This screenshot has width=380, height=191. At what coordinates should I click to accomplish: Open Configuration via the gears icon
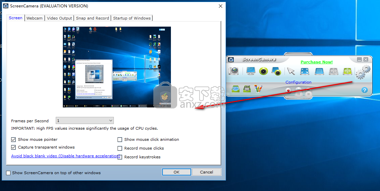[363, 72]
